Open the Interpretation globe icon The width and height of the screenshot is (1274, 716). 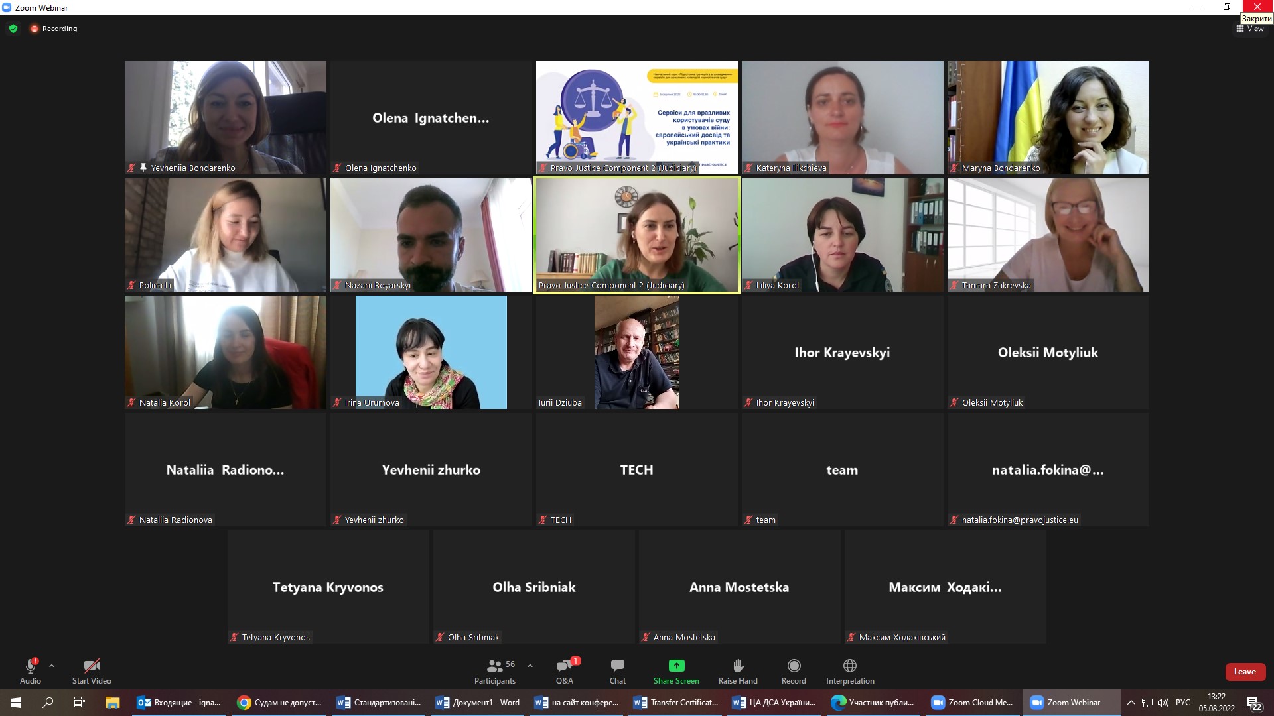pyautogui.click(x=849, y=666)
